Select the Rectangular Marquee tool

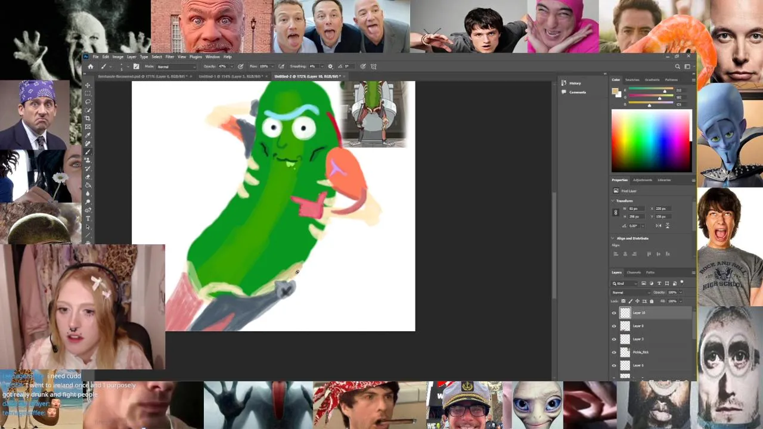point(88,93)
